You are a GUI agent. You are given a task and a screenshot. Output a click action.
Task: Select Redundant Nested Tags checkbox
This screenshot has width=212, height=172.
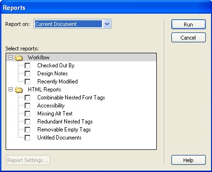[x=27, y=122]
